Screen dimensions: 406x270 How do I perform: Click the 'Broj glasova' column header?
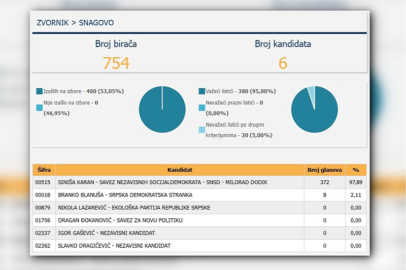pos(324,170)
